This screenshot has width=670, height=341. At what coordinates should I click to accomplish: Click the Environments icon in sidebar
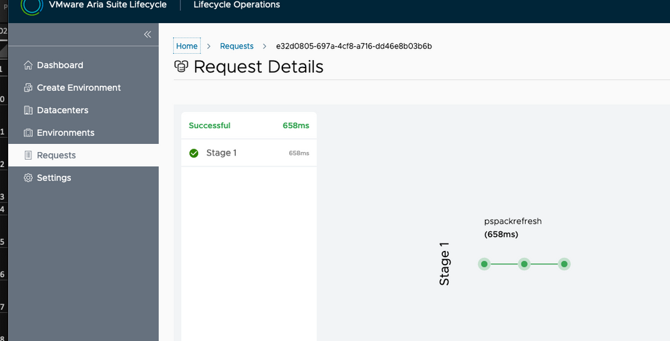(28, 133)
